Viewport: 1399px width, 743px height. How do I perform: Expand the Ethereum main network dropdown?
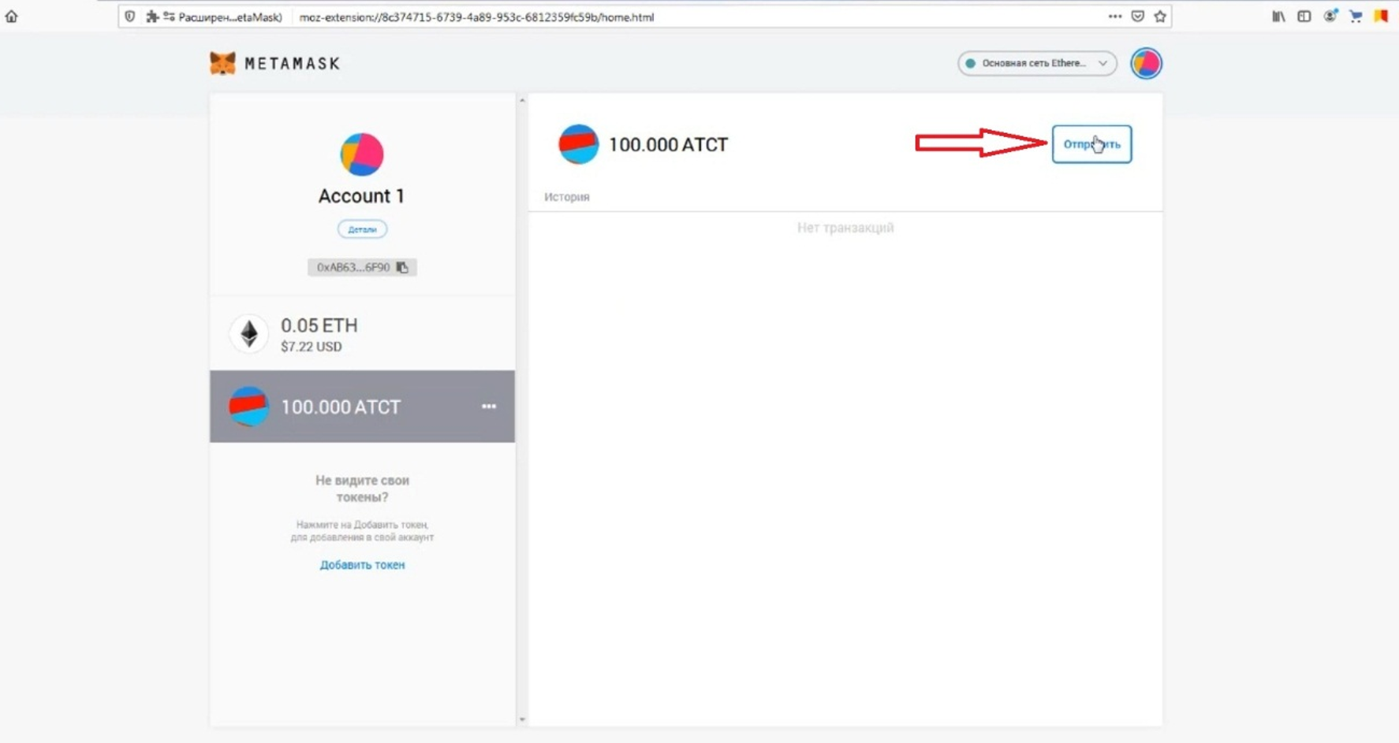1037,63
